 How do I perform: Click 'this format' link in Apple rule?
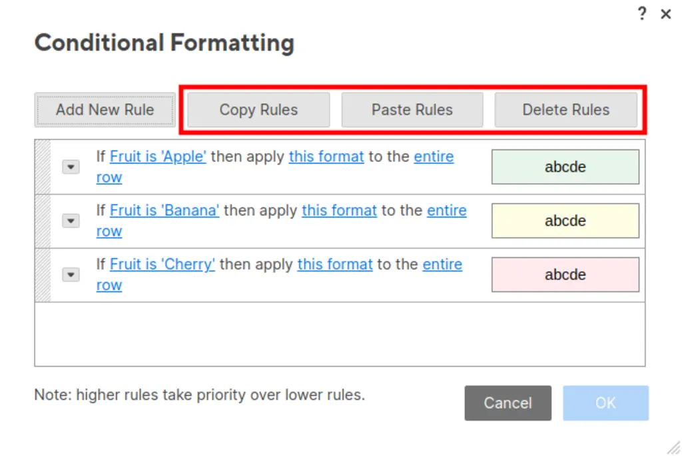(326, 157)
